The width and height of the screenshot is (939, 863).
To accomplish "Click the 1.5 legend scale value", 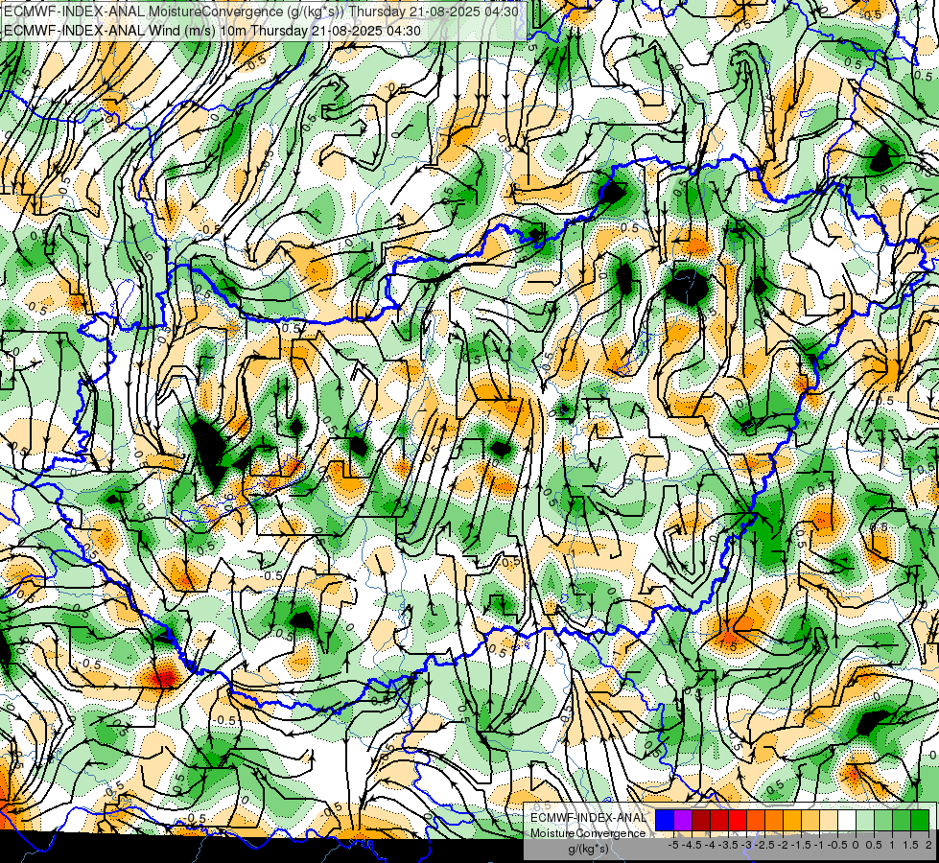I will coord(911,845).
